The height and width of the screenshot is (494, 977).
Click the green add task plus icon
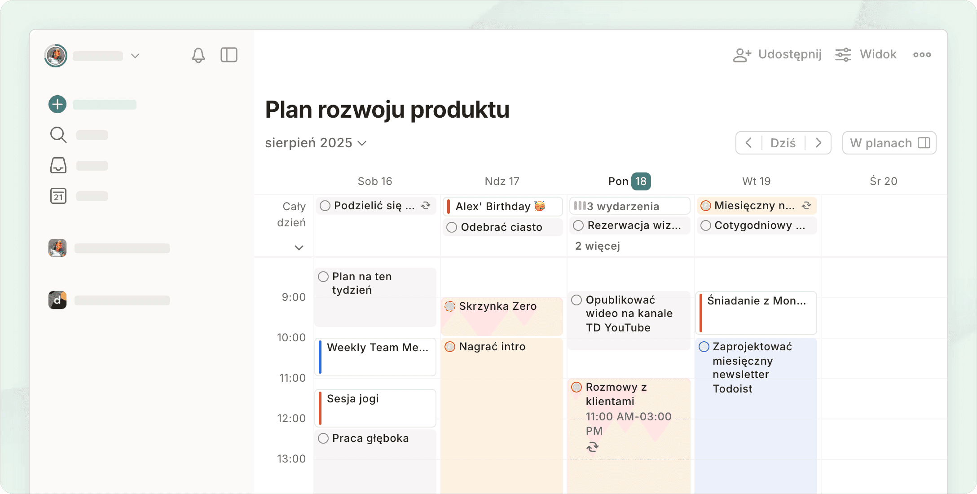(x=57, y=104)
